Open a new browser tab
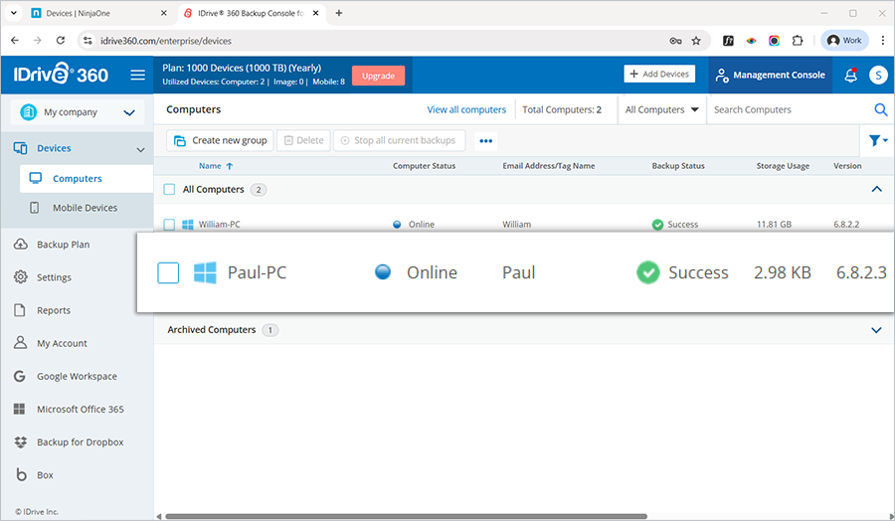The width and height of the screenshot is (895, 521). pos(338,13)
